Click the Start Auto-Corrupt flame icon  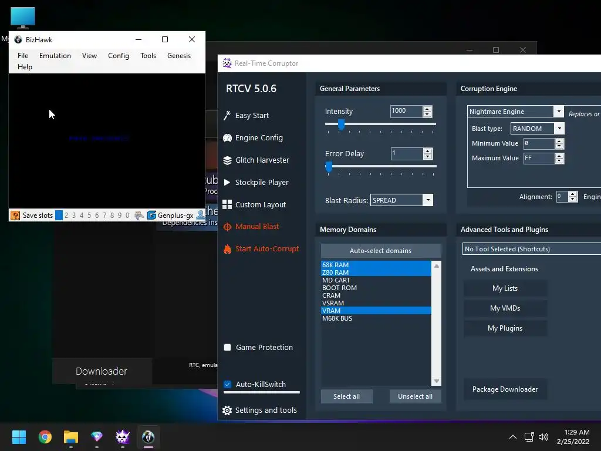coord(227,249)
